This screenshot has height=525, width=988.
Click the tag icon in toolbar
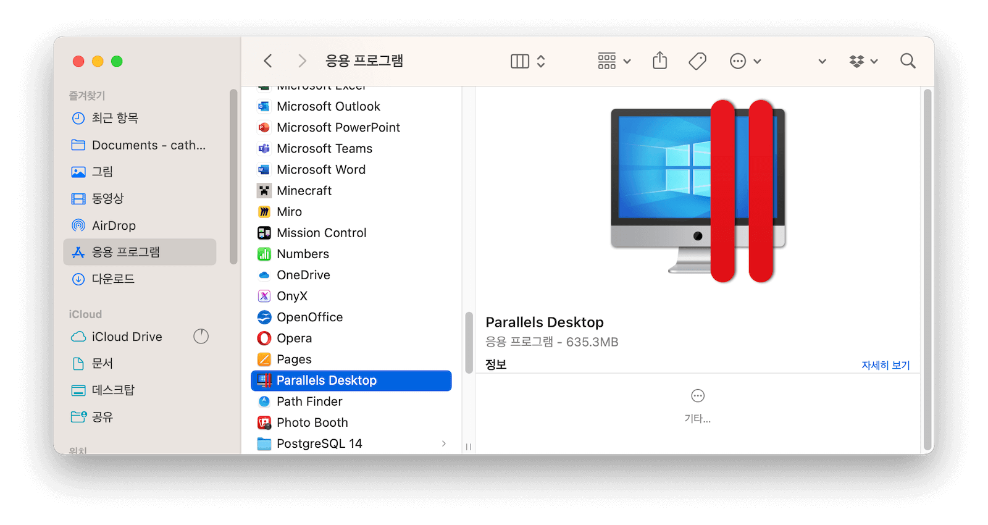pyautogui.click(x=697, y=61)
